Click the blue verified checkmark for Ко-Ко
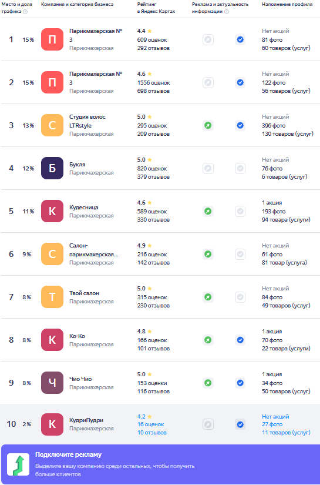 pyautogui.click(x=240, y=340)
